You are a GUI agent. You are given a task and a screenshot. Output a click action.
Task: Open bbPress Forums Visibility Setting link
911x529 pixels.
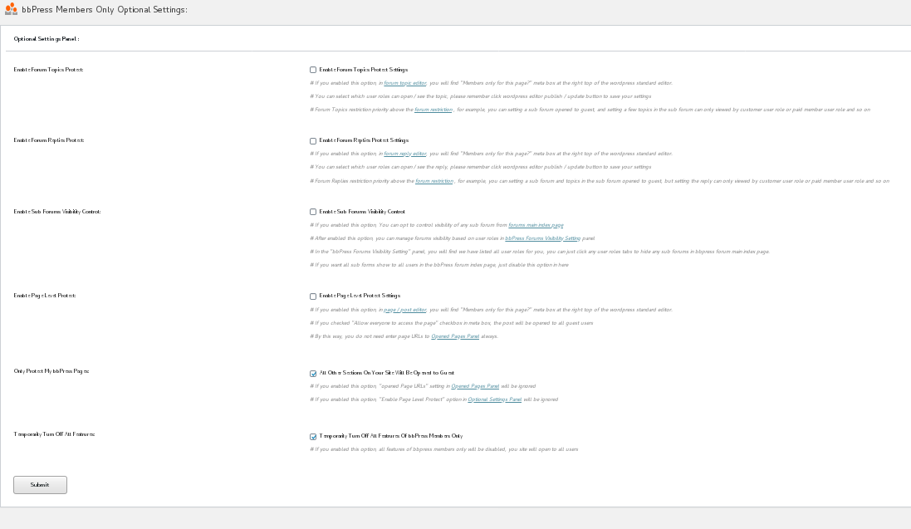[543, 238]
